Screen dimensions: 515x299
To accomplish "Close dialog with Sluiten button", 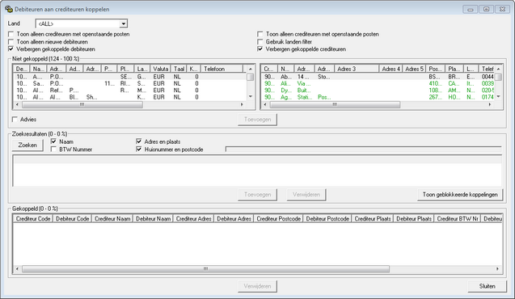I will (487, 286).
